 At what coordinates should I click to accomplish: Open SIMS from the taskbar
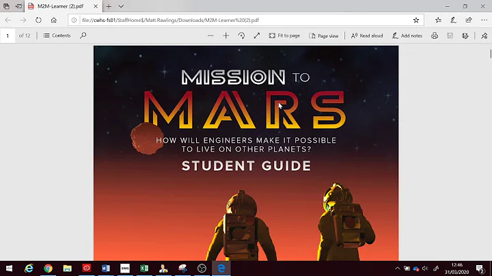[125, 268]
